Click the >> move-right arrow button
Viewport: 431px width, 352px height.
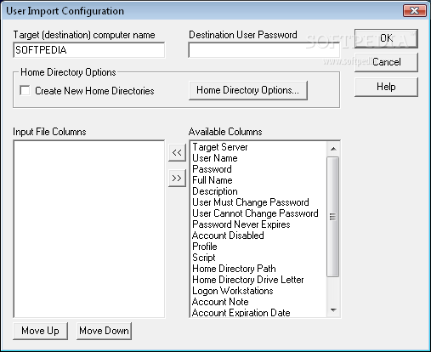click(x=177, y=178)
